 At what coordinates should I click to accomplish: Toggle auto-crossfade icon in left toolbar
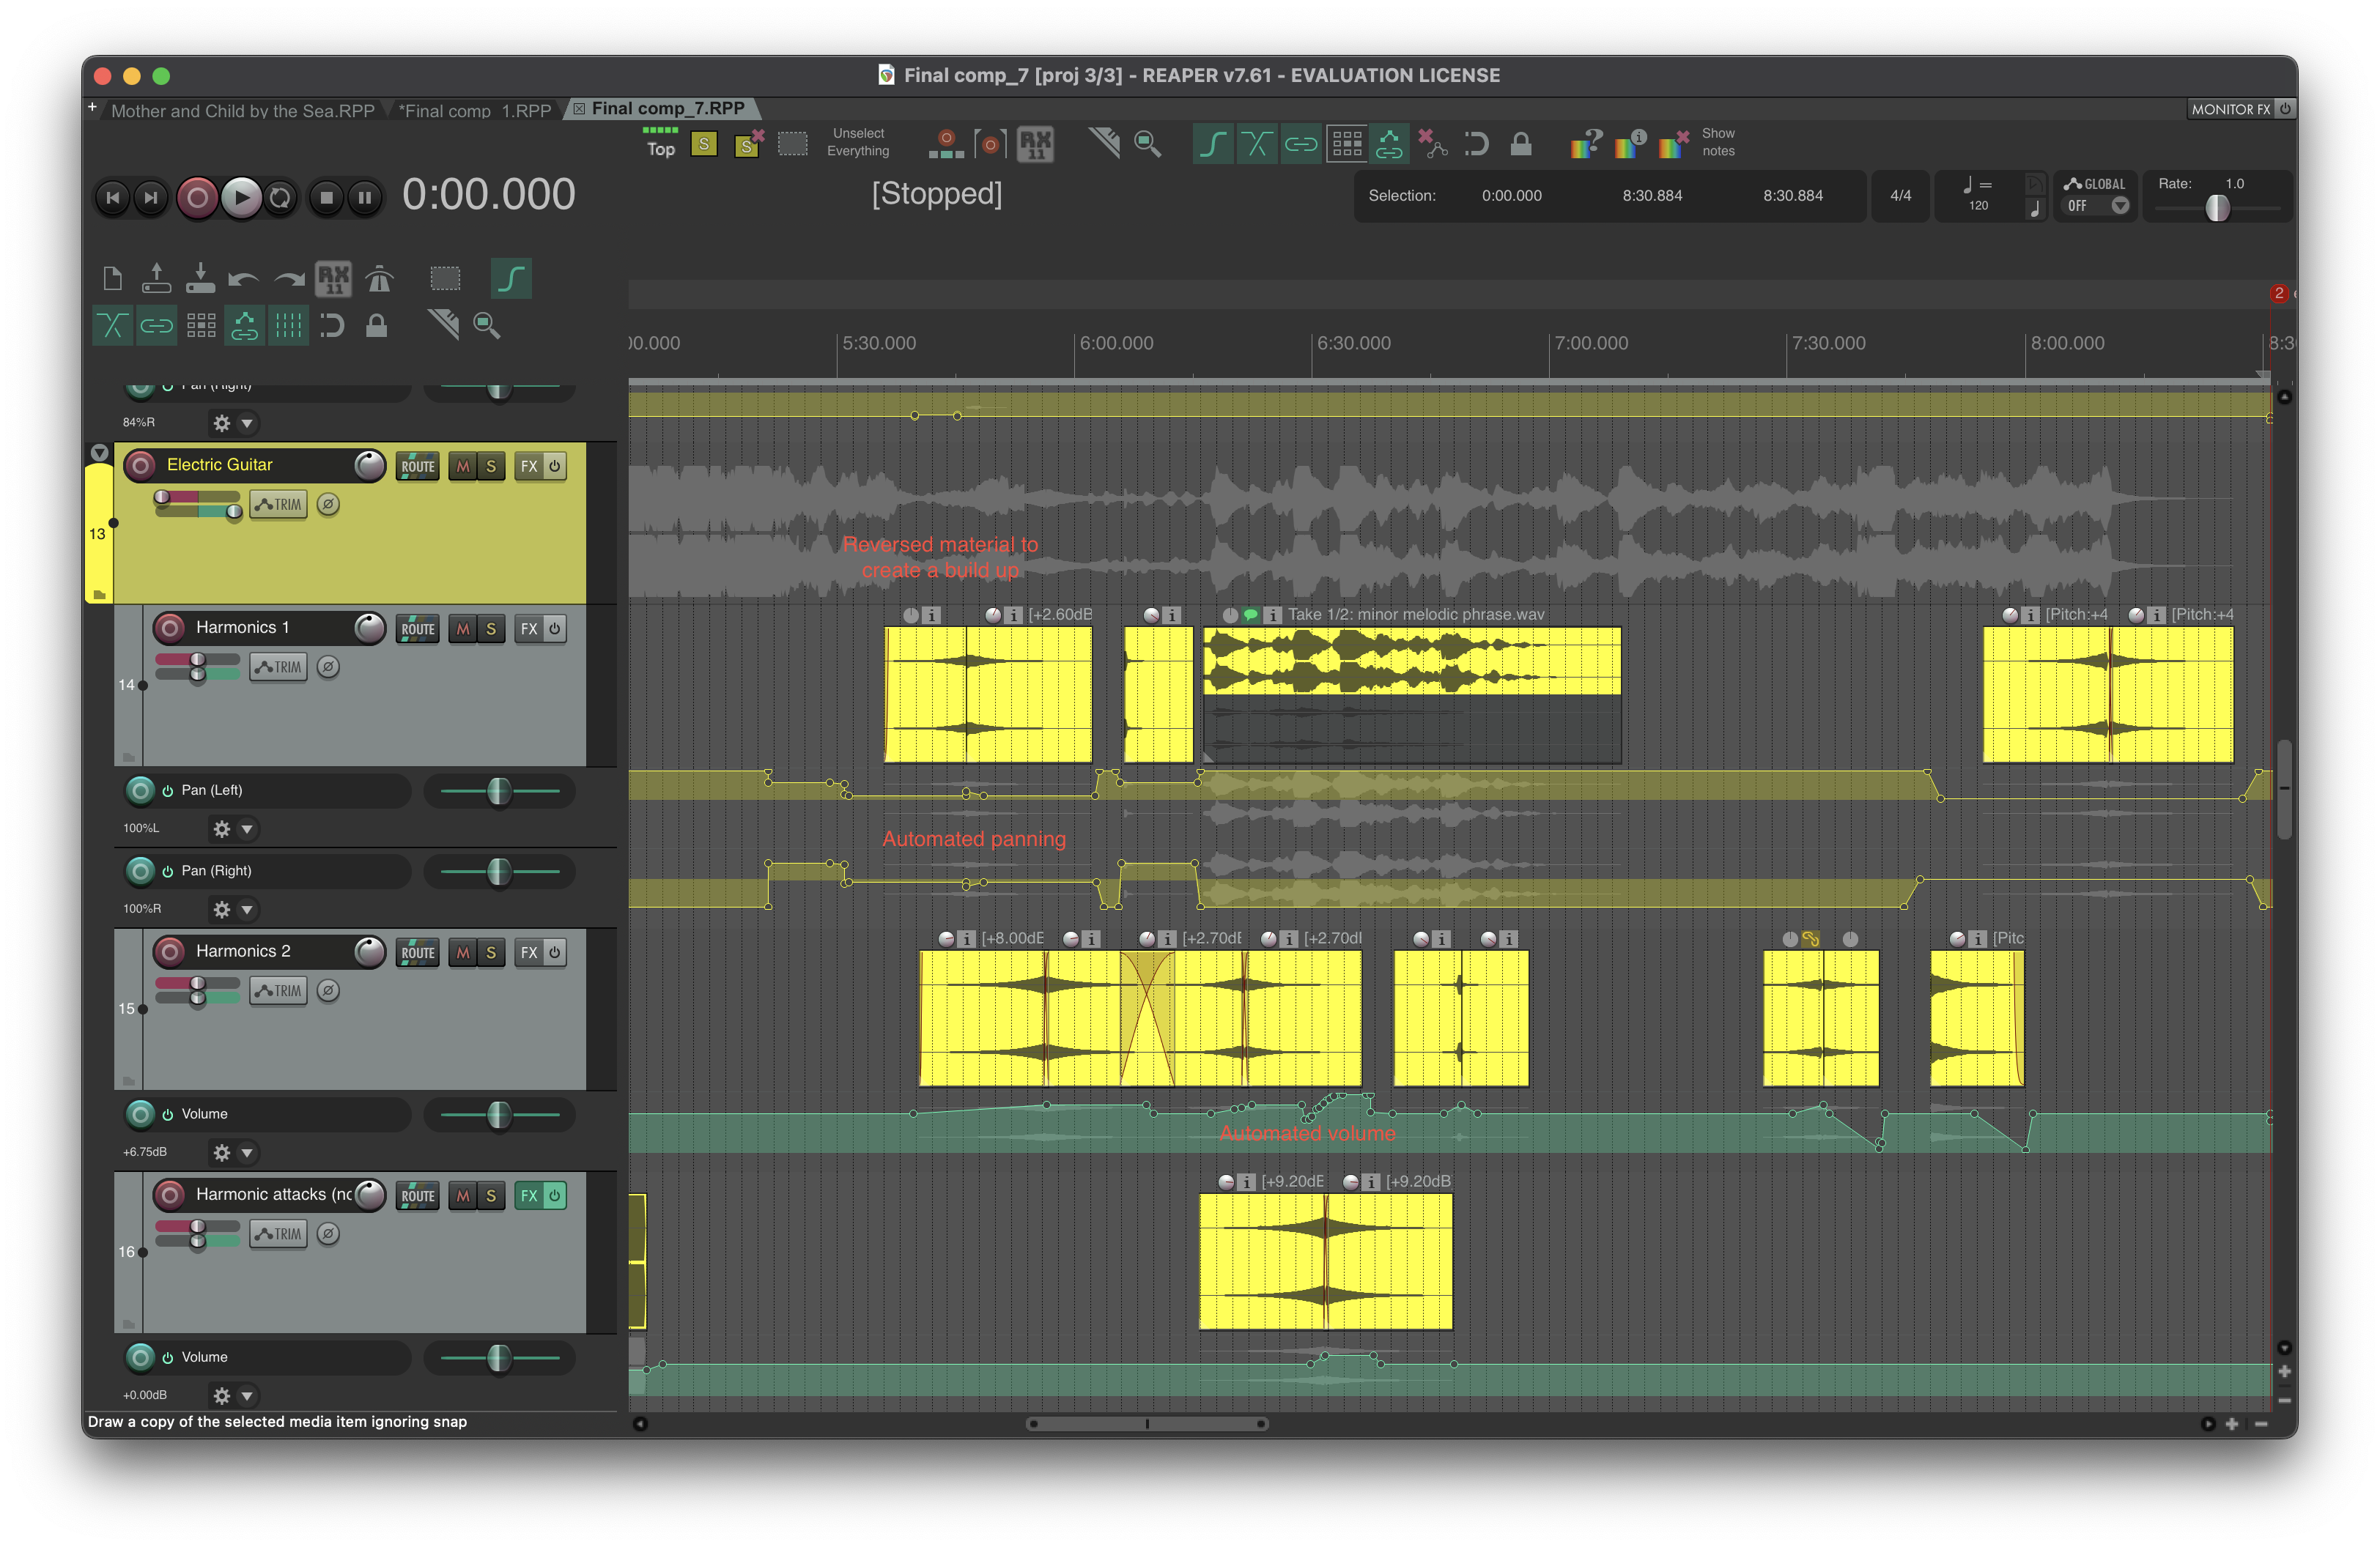tap(112, 324)
